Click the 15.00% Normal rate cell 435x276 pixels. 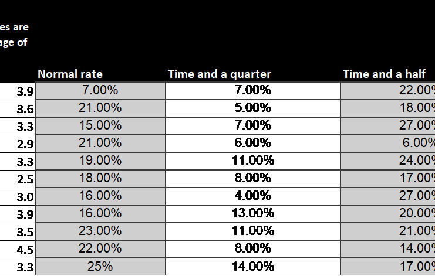[x=100, y=126]
